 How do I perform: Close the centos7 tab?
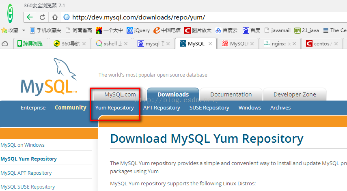pos(336,44)
